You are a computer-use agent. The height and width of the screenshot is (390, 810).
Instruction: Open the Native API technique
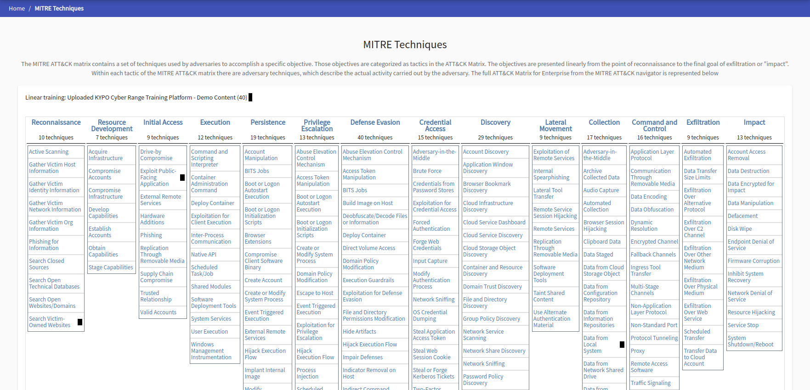(x=204, y=255)
